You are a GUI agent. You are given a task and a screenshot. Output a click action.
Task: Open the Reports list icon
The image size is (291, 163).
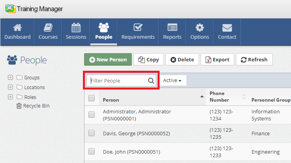(172, 28)
